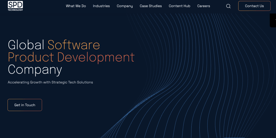Click the Product Development headline line
Image resolution: width=276 pixels, height=138 pixels.
tap(71, 57)
